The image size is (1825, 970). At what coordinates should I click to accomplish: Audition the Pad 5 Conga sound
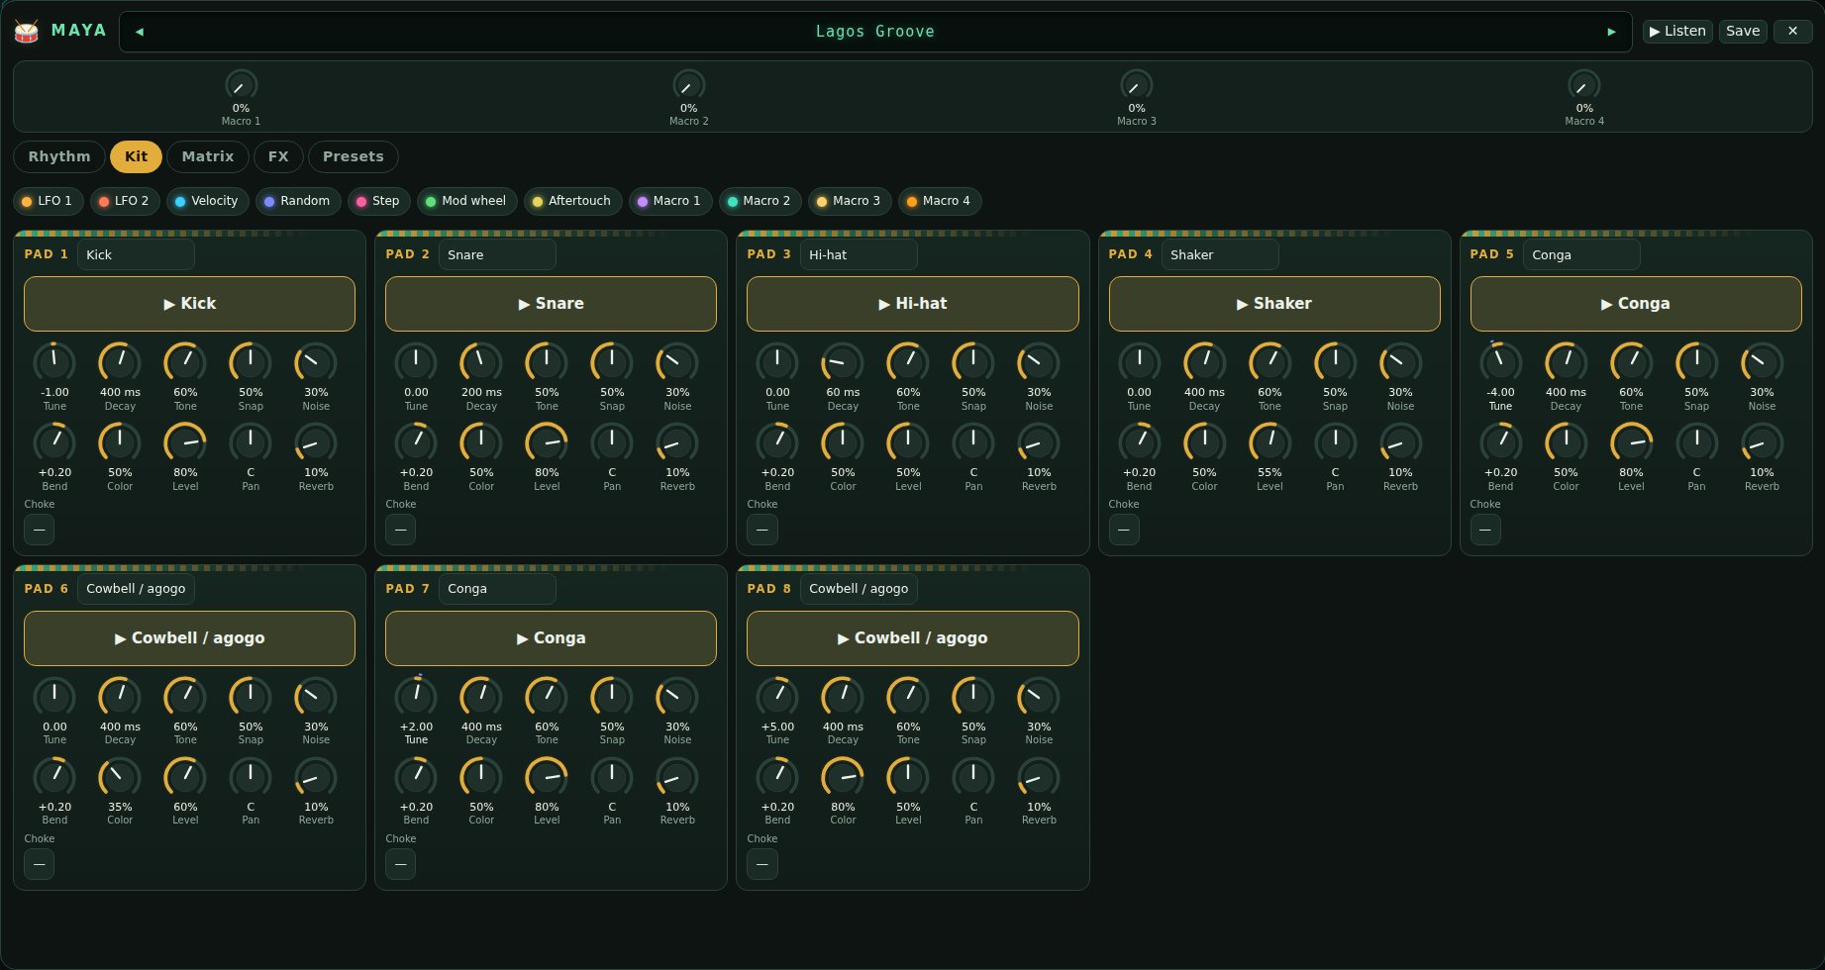pos(1636,304)
